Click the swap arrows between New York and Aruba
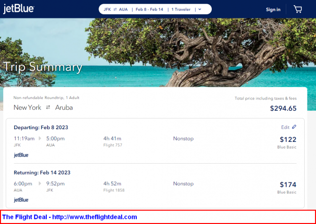The width and height of the screenshot is (316, 224). tap(48, 108)
